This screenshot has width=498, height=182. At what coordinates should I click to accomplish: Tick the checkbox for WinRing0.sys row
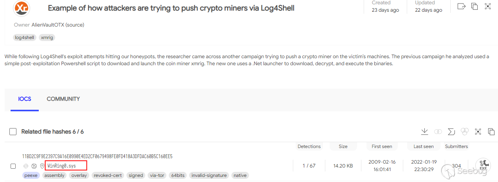coord(13,166)
